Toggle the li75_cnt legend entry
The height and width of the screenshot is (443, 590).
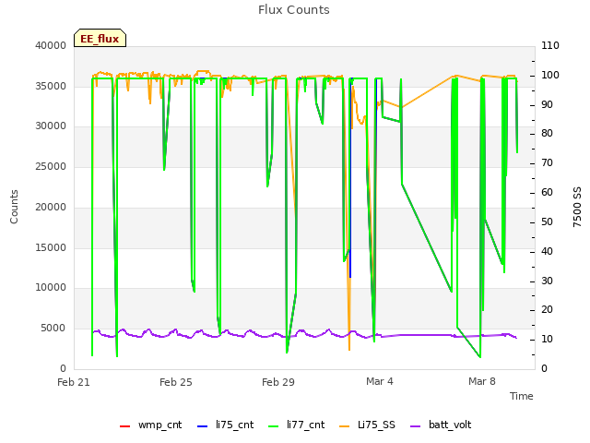(225, 425)
